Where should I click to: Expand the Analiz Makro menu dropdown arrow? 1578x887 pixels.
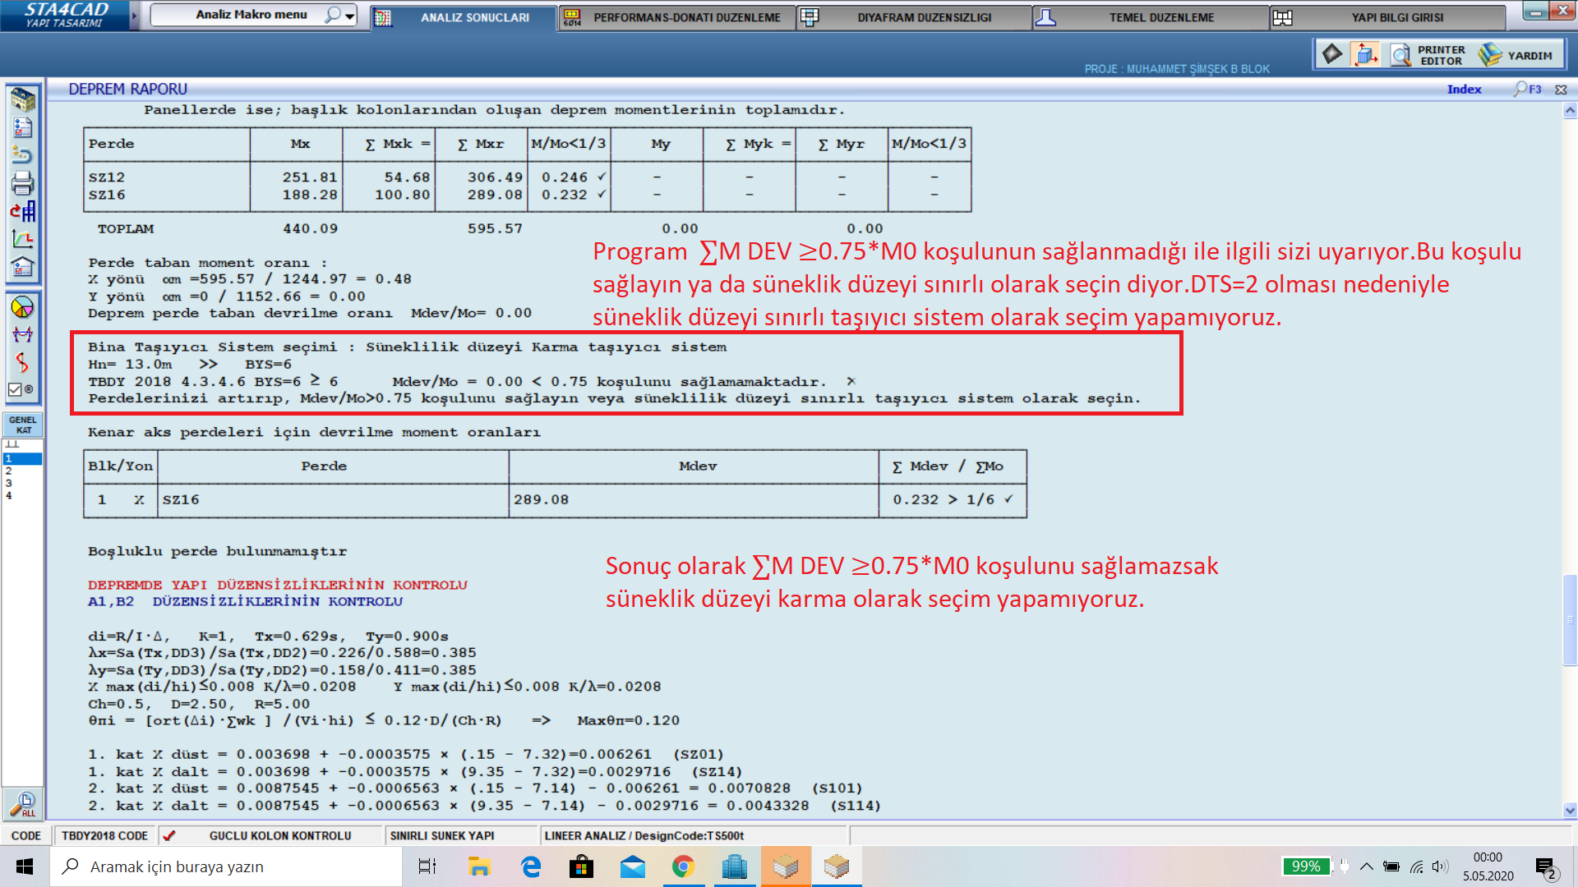point(350,16)
